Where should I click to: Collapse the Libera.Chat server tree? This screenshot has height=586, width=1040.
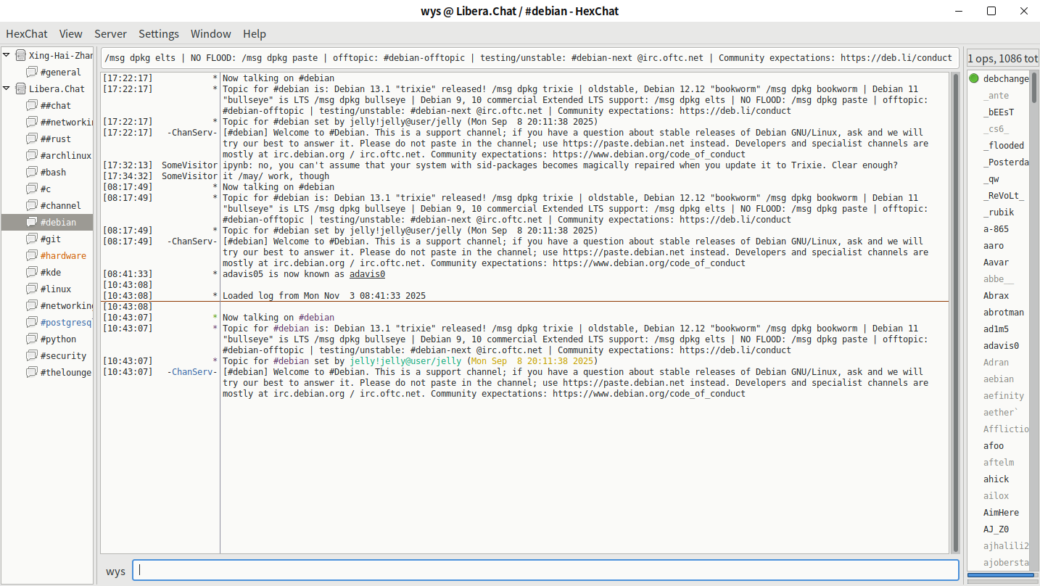pyautogui.click(x=7, y=88)
